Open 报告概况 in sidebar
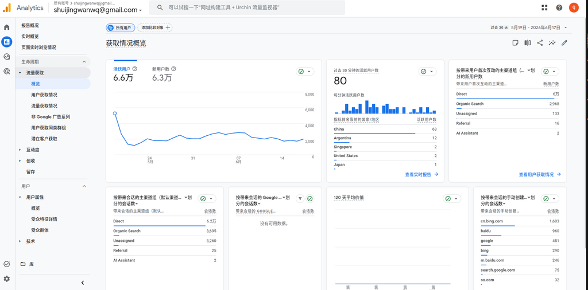The width and height of the screenshot is (588, 290). point(30,26)
